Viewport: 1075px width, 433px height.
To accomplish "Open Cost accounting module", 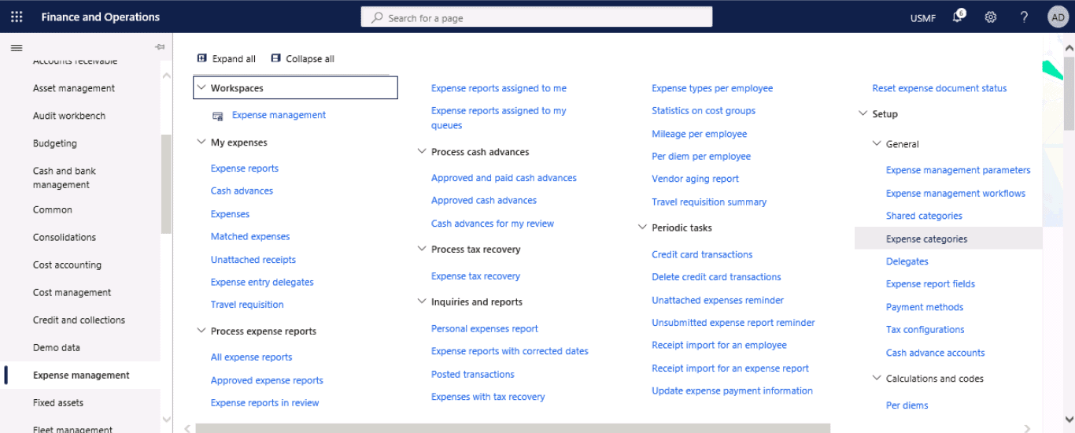I will (x=67, y=265).
